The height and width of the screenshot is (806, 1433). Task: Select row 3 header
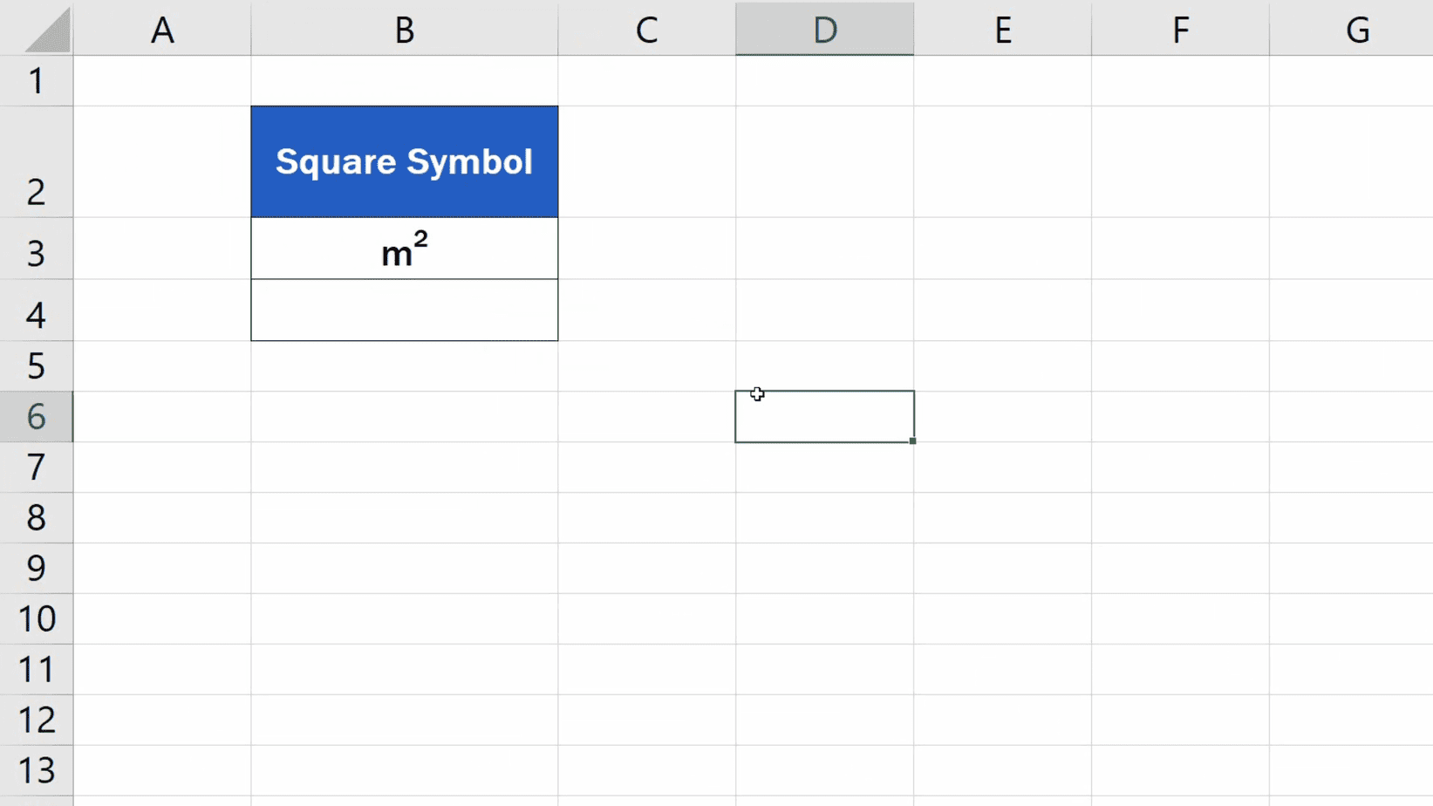[x=36, y=252]
